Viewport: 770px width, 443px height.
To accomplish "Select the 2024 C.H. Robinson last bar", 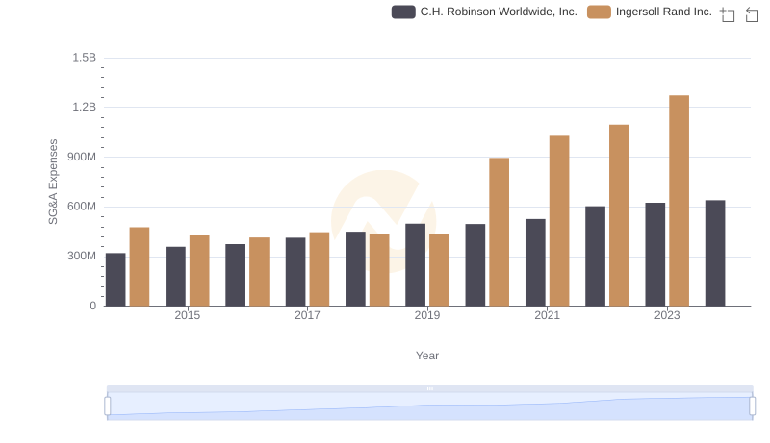I will [x=715, y=254].
